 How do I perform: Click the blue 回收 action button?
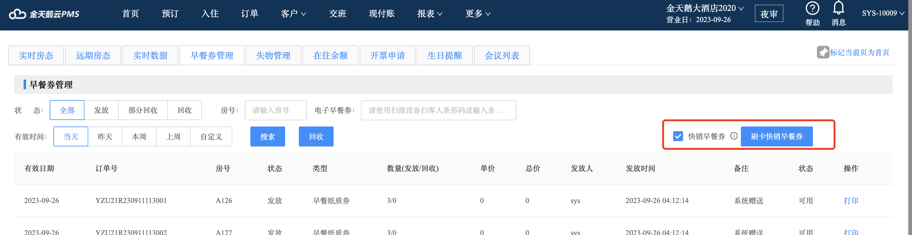pos(316,136)
